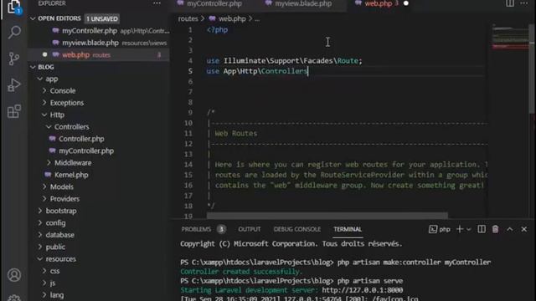Collapse the BLOG workspace section
Viewport: 536px width, 301px height.
tap(33, 67)
